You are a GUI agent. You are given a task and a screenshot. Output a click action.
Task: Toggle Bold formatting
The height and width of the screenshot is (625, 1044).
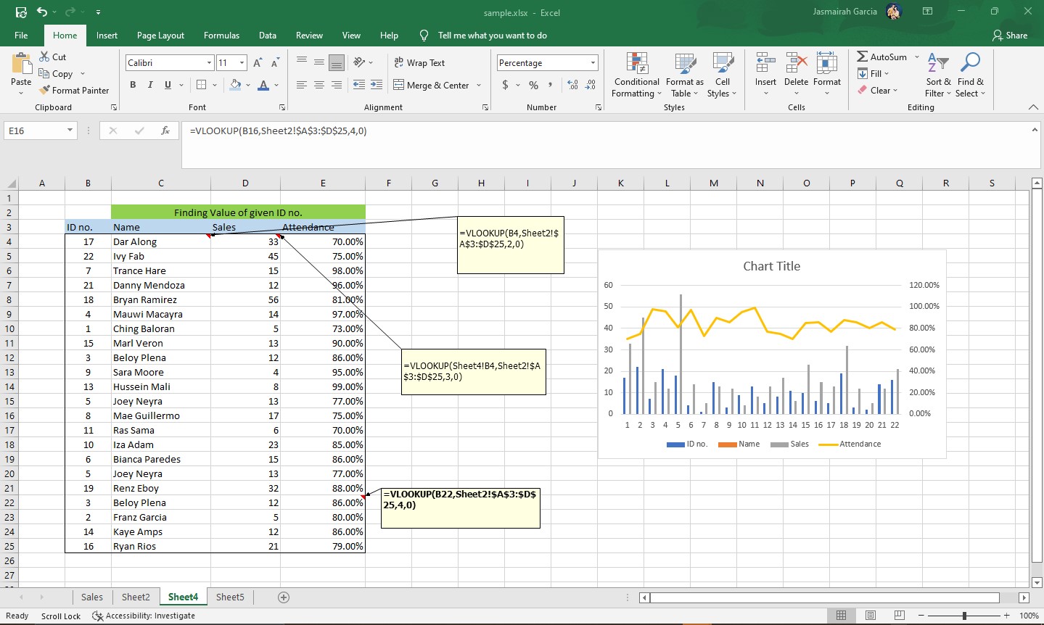133,85
